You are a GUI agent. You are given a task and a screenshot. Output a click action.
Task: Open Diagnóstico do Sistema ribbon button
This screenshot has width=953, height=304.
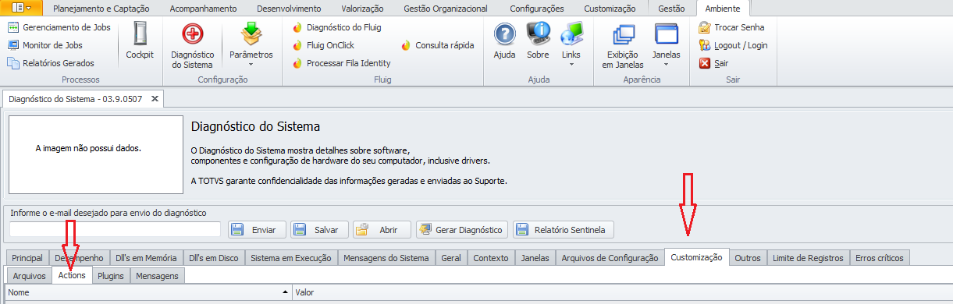[x=192, y=45]
